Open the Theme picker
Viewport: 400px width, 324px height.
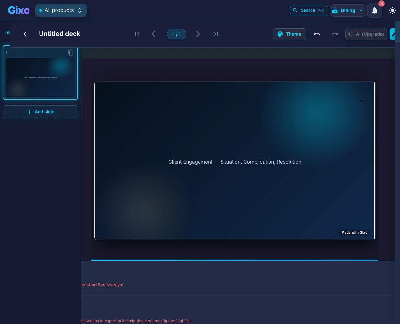[x=290, y=34]
